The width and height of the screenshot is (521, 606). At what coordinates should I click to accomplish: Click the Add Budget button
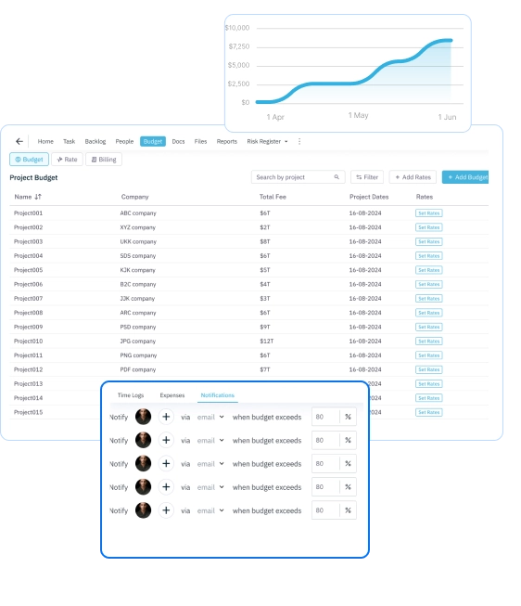click(465, 177)
